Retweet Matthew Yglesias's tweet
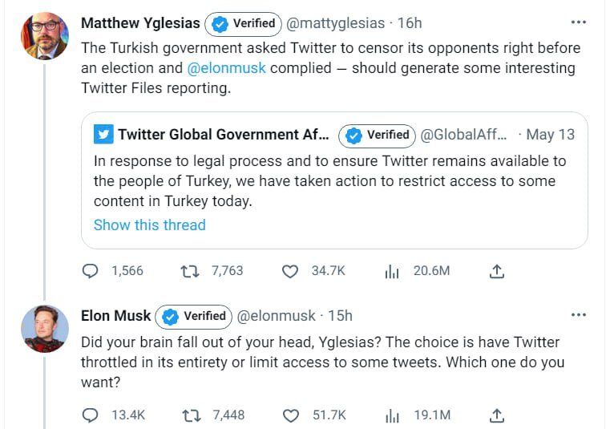 click(190, 271)
